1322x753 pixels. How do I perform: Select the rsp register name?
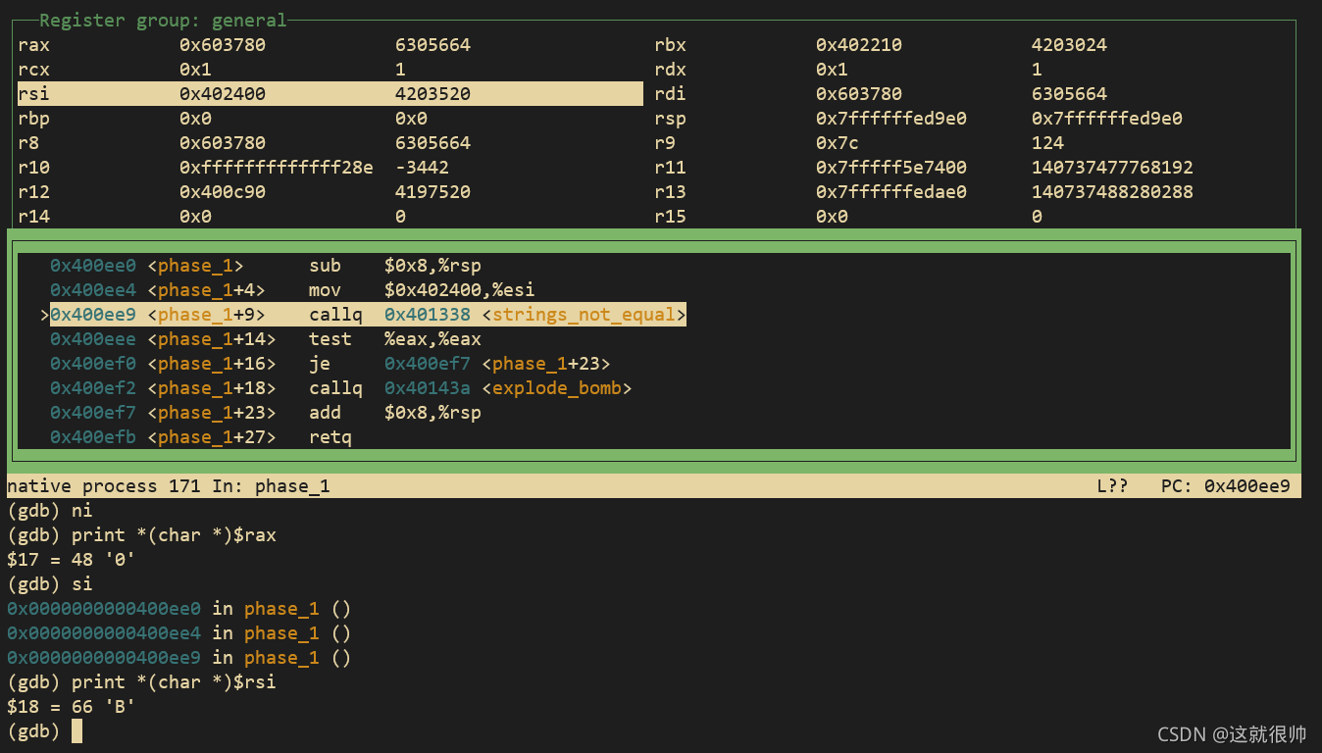tap(670, 119)
